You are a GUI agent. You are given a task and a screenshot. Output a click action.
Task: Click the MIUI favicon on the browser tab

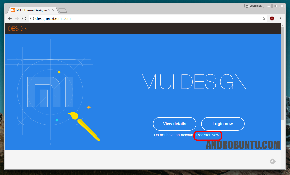click(x=13, y=10)
